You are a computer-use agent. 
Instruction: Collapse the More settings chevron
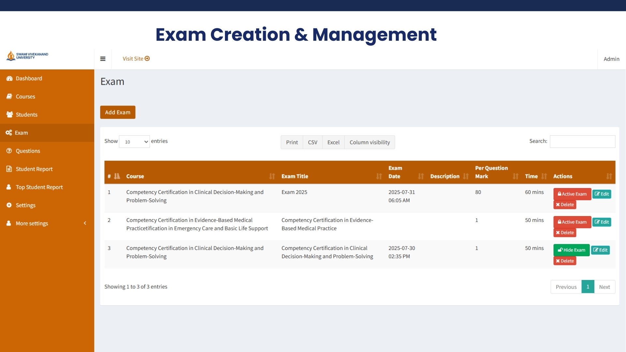pyautogui.click(x=85, y=223)
